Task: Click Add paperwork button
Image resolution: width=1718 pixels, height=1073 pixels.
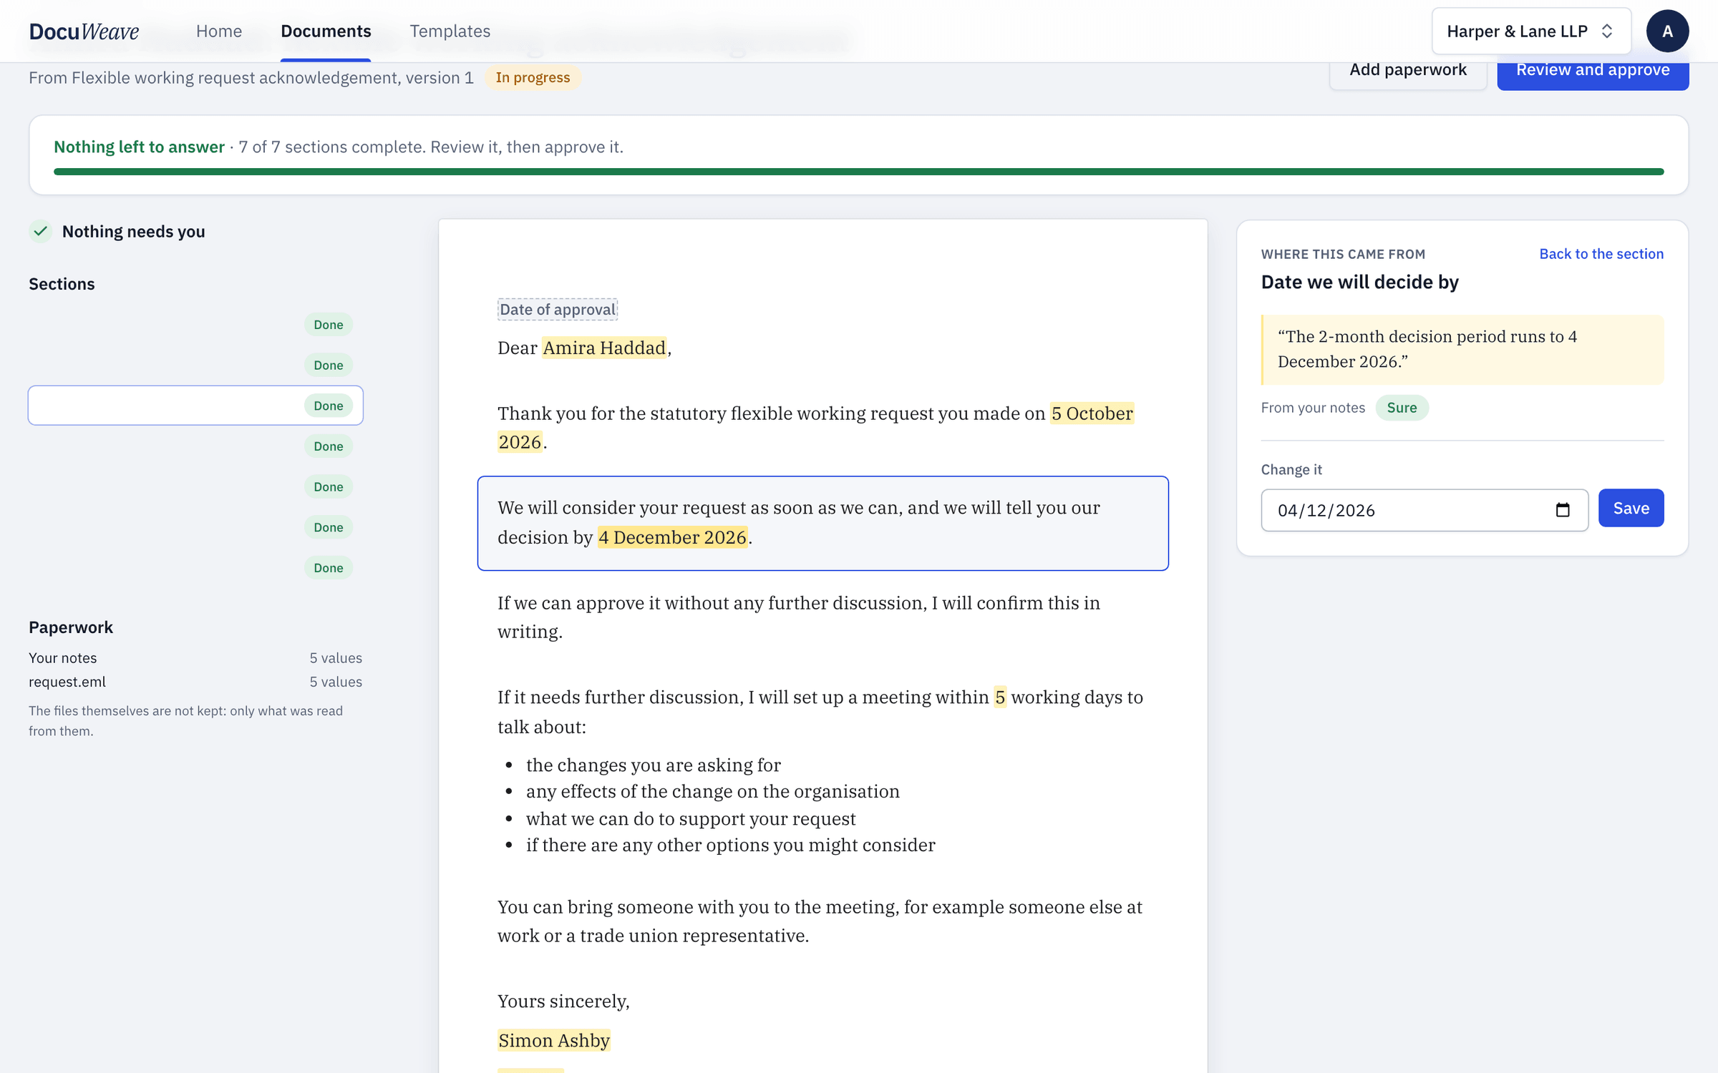Action: 1407,70
